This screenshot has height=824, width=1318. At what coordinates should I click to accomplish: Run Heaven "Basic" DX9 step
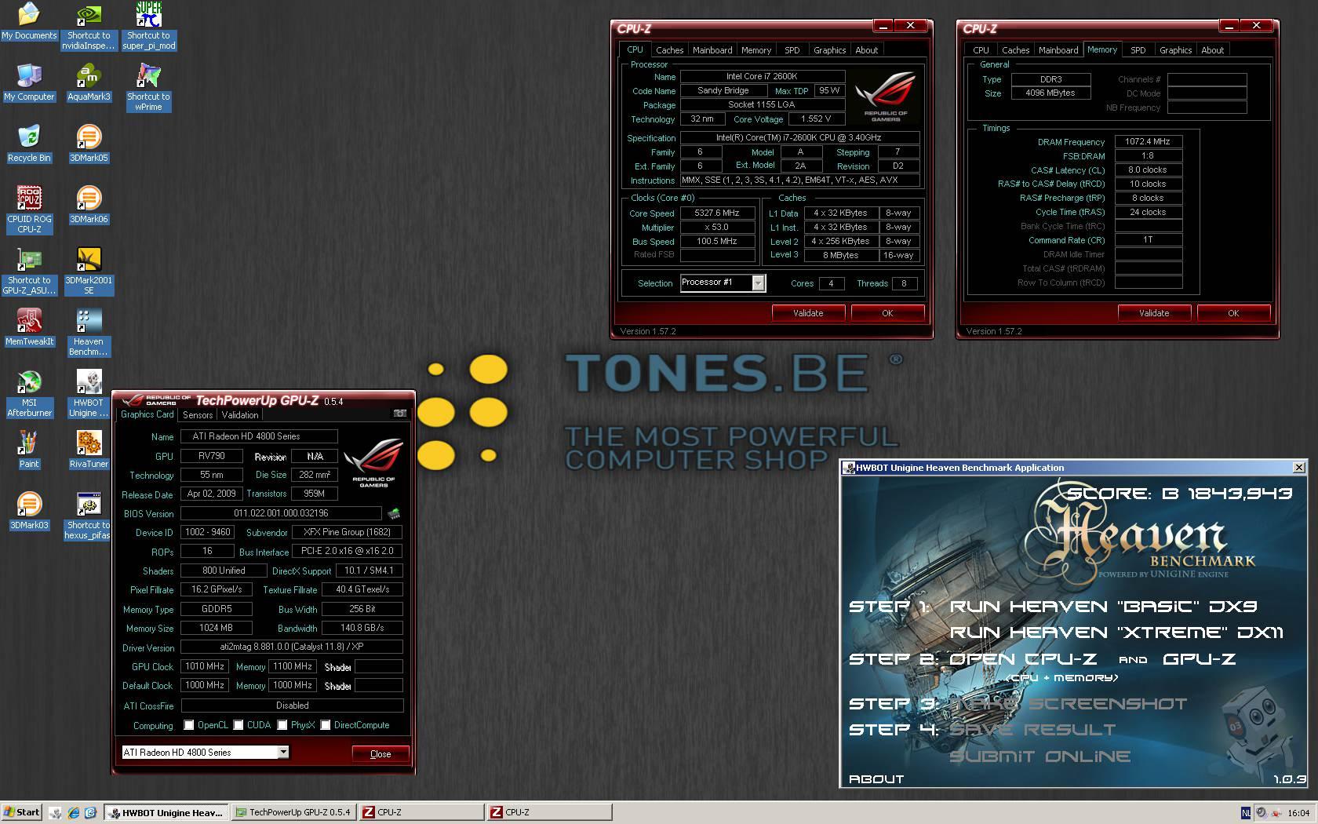pos(1103,607)
